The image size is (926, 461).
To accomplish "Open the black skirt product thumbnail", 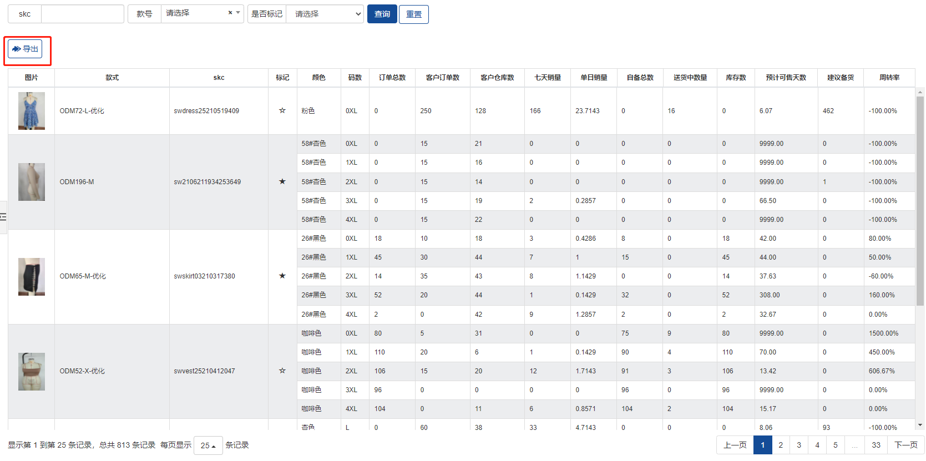I will click(32, 276).
